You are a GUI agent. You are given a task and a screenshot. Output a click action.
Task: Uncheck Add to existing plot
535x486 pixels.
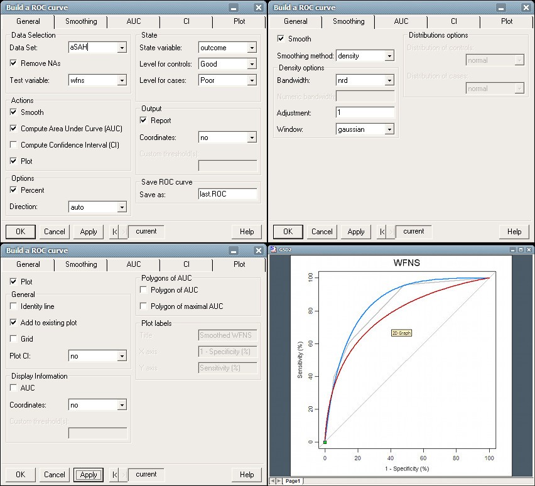point(13,323)
